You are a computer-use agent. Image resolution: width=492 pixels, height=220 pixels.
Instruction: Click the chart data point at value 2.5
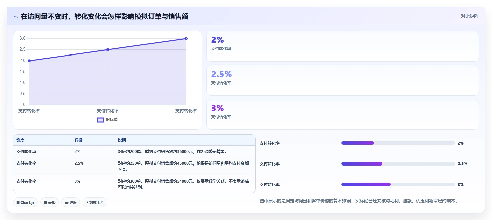coord(108,49)
